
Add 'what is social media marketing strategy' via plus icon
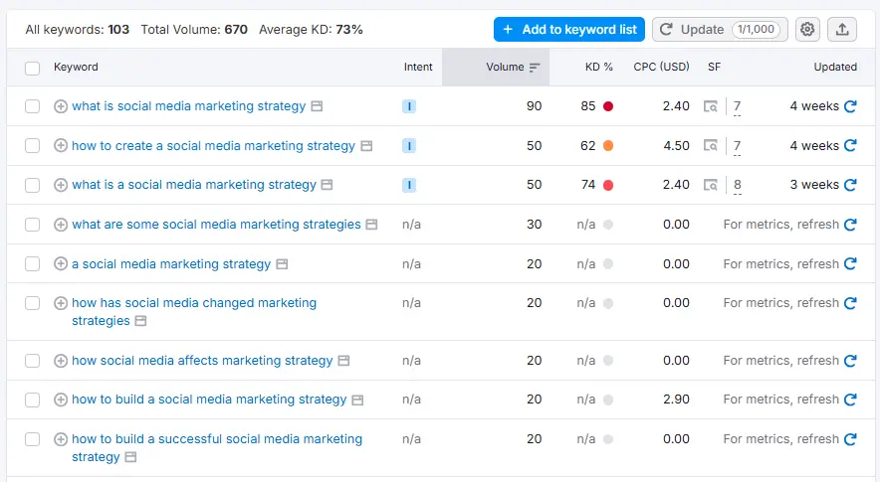coord(61,106)
